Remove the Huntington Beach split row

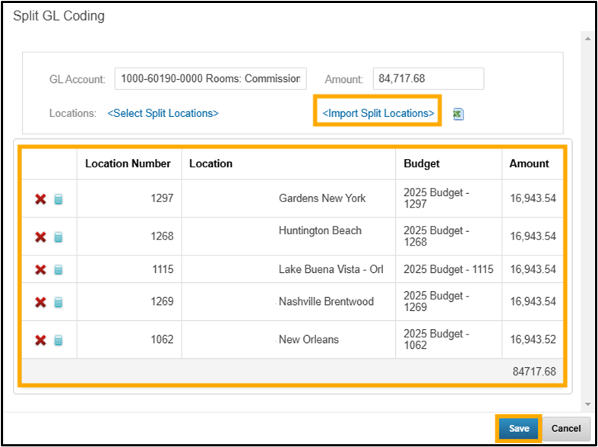(41, 237)
